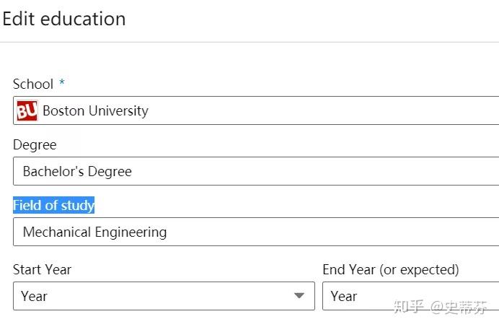Focus the Bachelor's Degree input field
499x327 pixels.
point(256,171)
